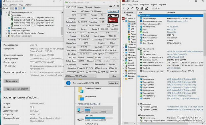Select IPMI item in AIDA64 tree
Image resolution: width=206 pixels, height=125 pixels.
(x=132, y=31)
